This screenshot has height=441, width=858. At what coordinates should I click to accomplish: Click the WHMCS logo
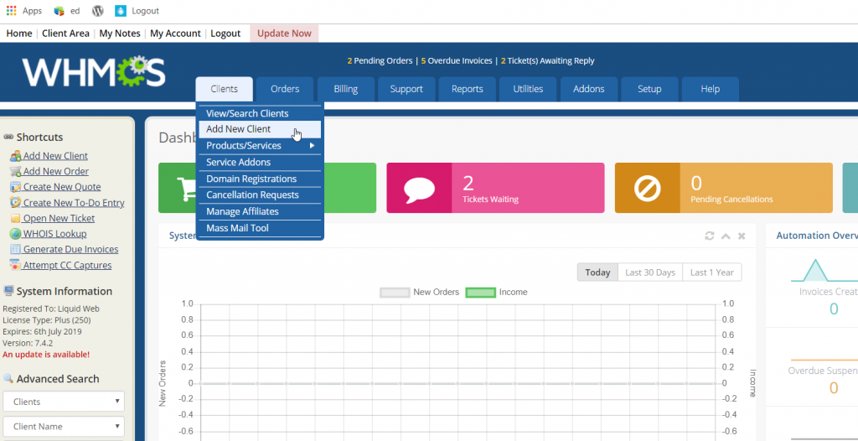click(94, 72)
